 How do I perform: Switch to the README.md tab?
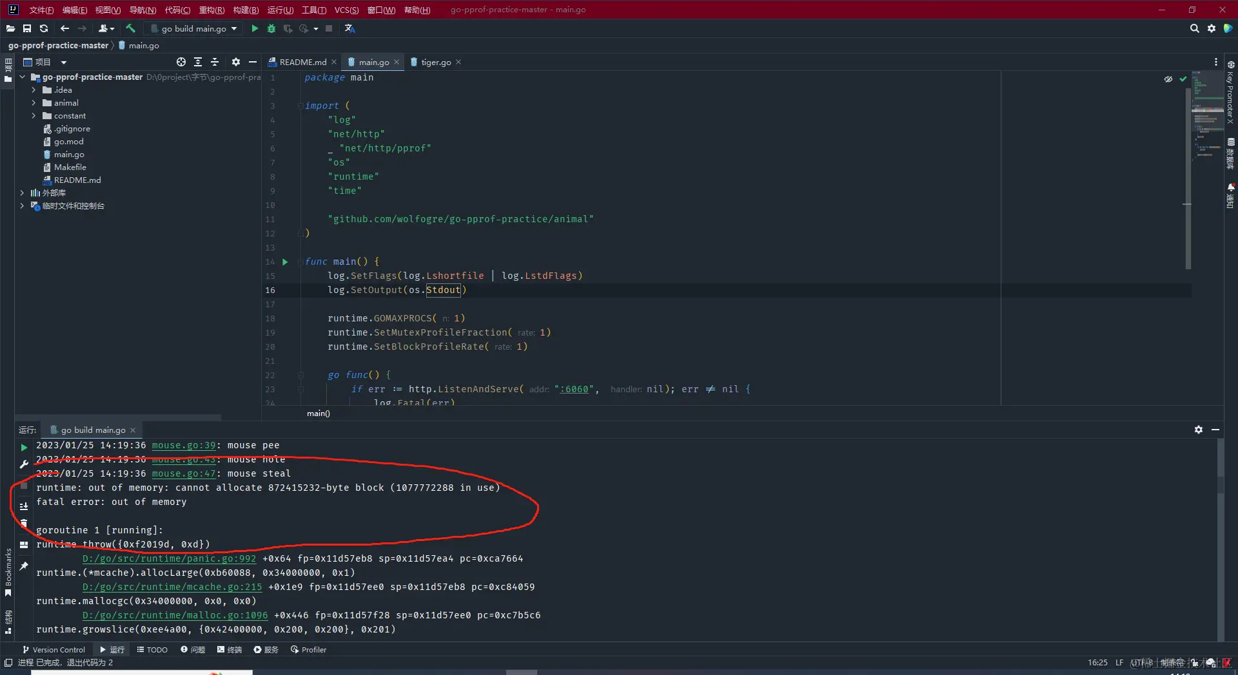point(302,62)
